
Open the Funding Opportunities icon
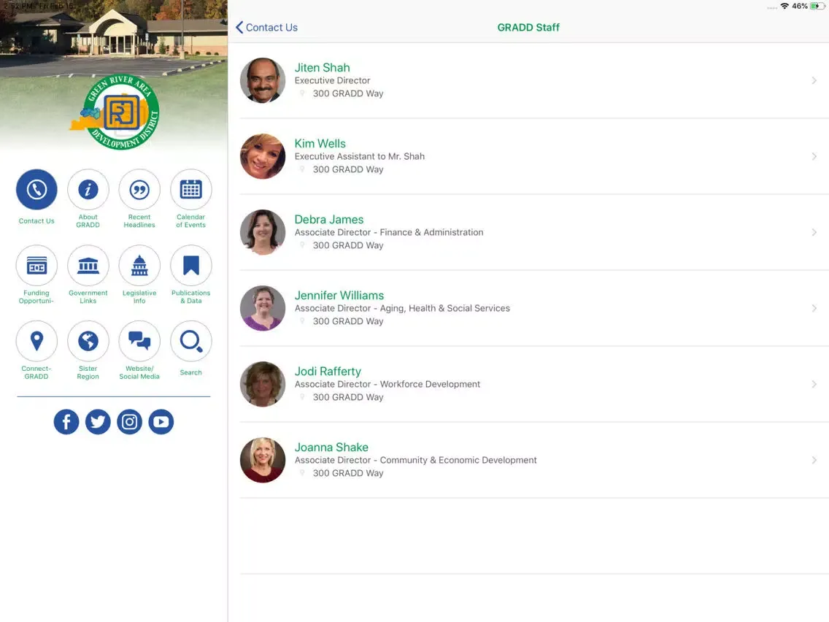tap(36, 266)
